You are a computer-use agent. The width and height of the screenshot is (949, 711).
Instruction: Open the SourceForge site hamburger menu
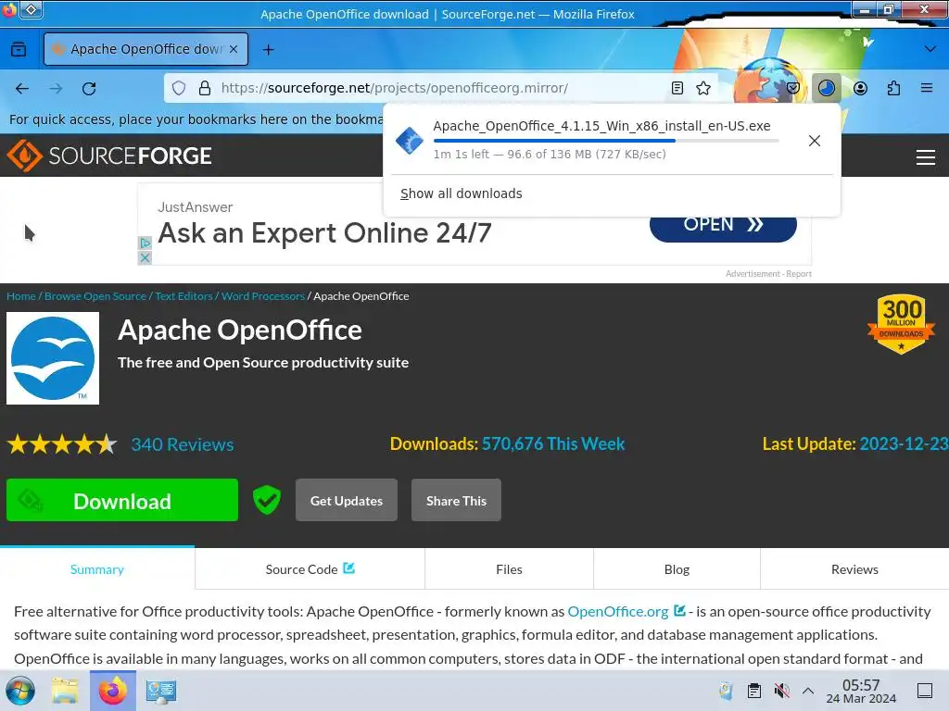(x=926, y=157)
